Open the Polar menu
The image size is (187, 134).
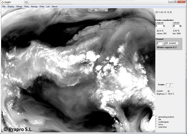click(x=42, y=6)
